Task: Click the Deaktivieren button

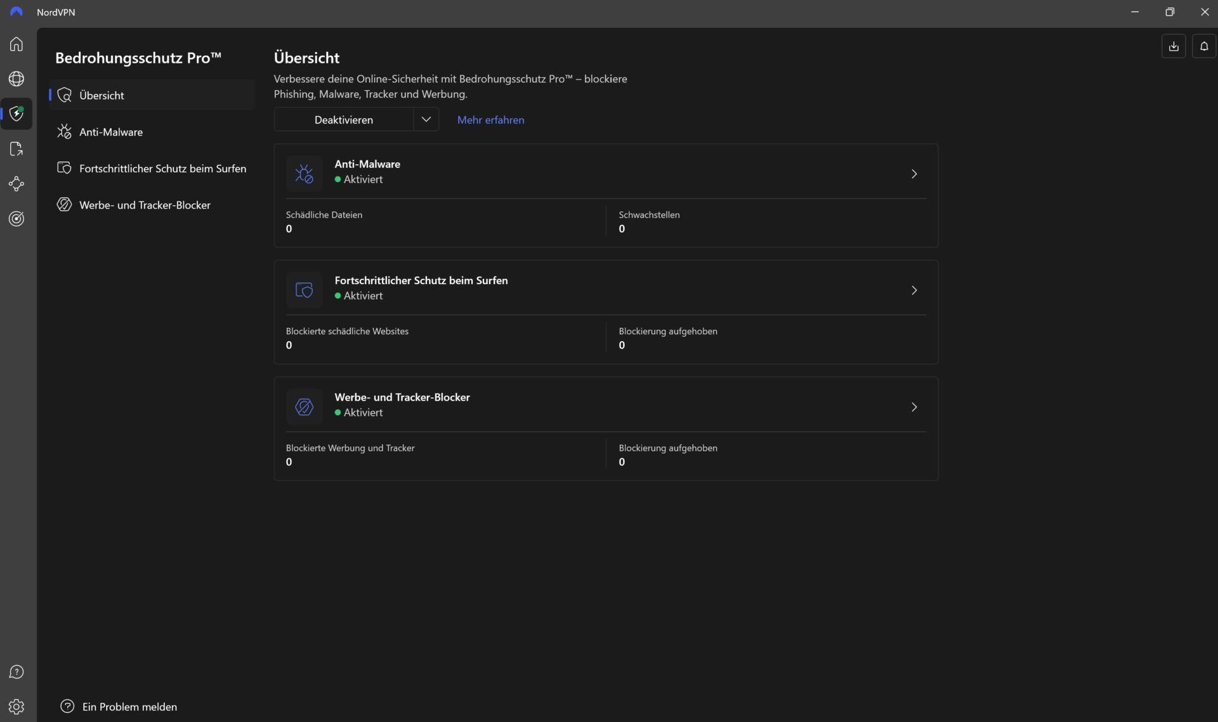Action: pyautogui.click(x=344, y=120)
